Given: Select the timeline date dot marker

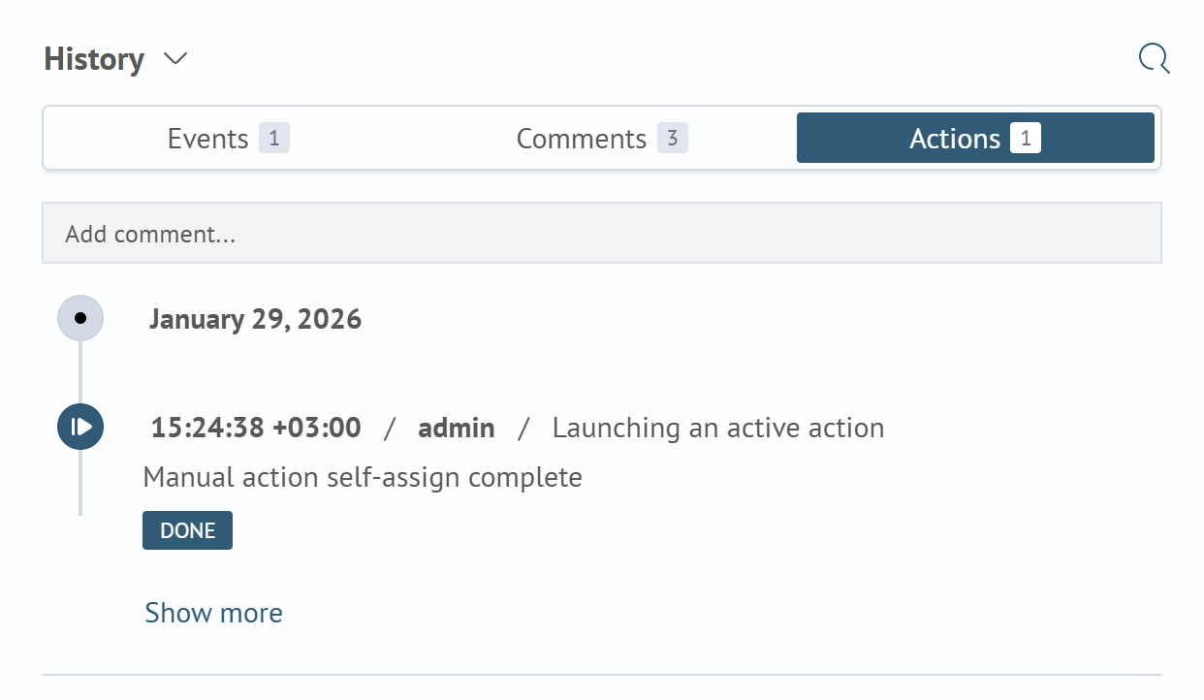Looking at the screenshot, I should (80, 318).
